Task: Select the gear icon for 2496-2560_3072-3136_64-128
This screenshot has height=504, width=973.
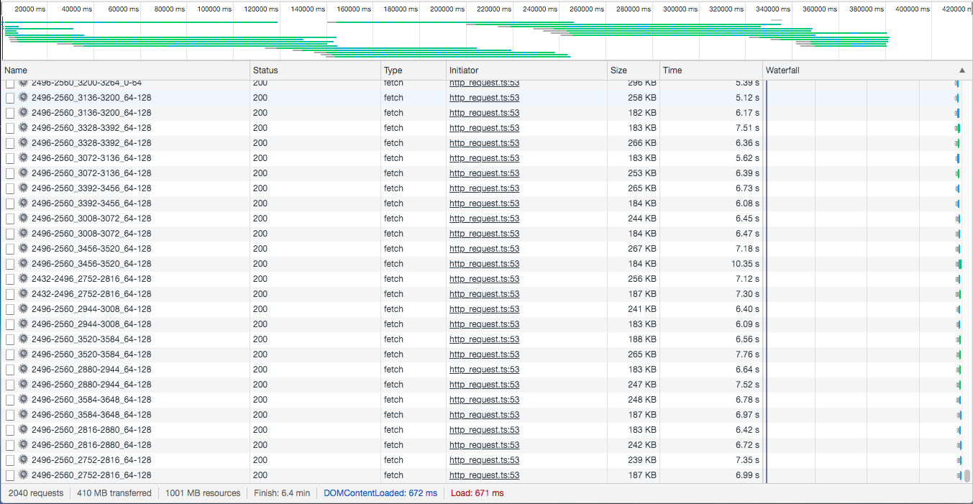Action: pos(23,157)
